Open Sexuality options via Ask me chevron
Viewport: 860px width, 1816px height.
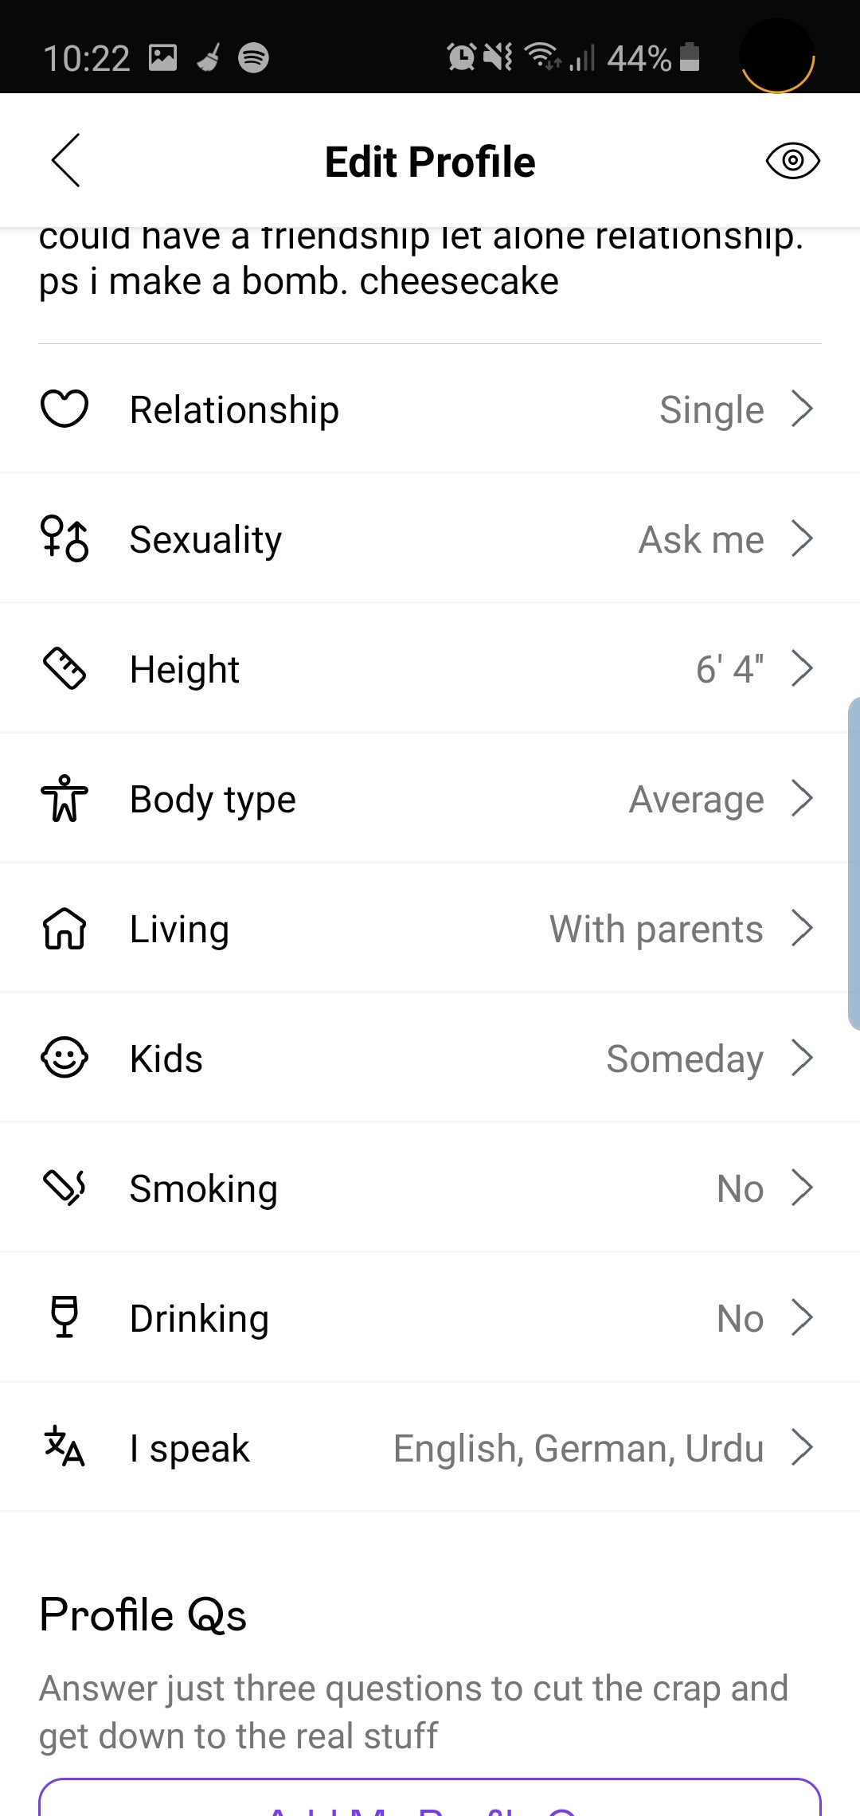802,539
